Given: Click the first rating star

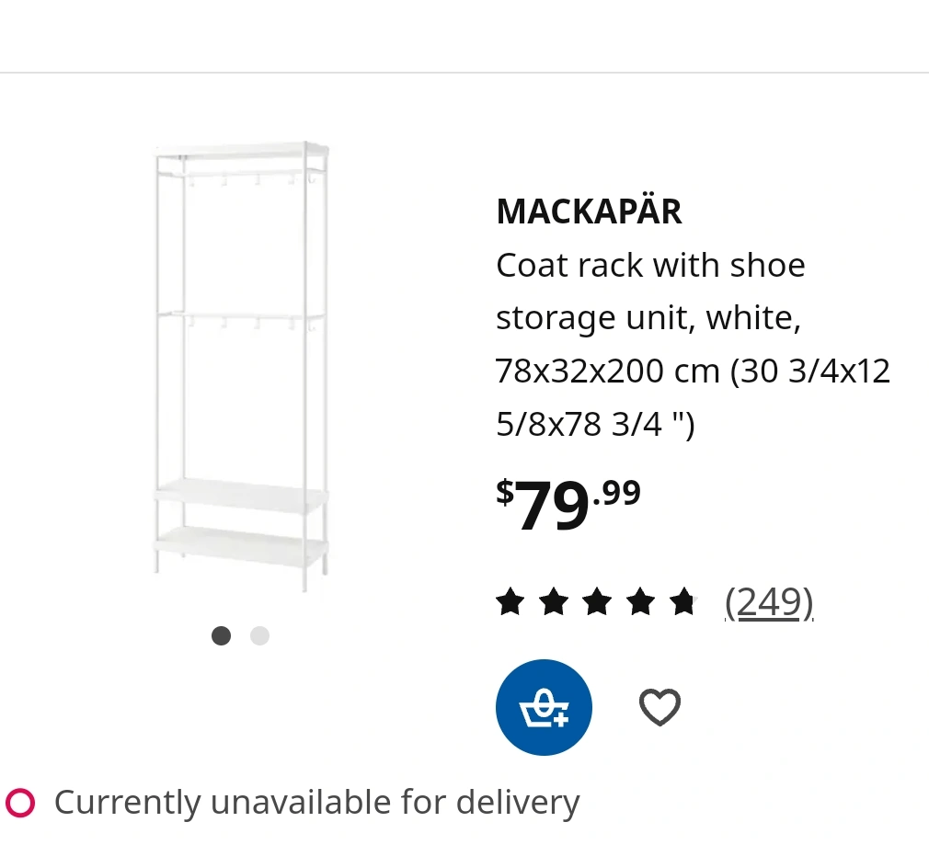Looking at the screenshot, I should click(510, 602).
